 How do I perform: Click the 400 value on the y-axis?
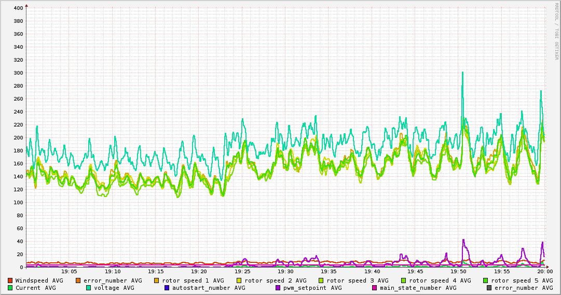click(18, 8)
